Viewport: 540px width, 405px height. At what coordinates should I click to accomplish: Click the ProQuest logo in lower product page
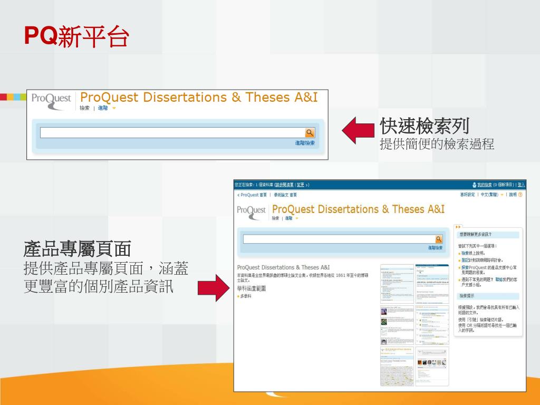251,212
